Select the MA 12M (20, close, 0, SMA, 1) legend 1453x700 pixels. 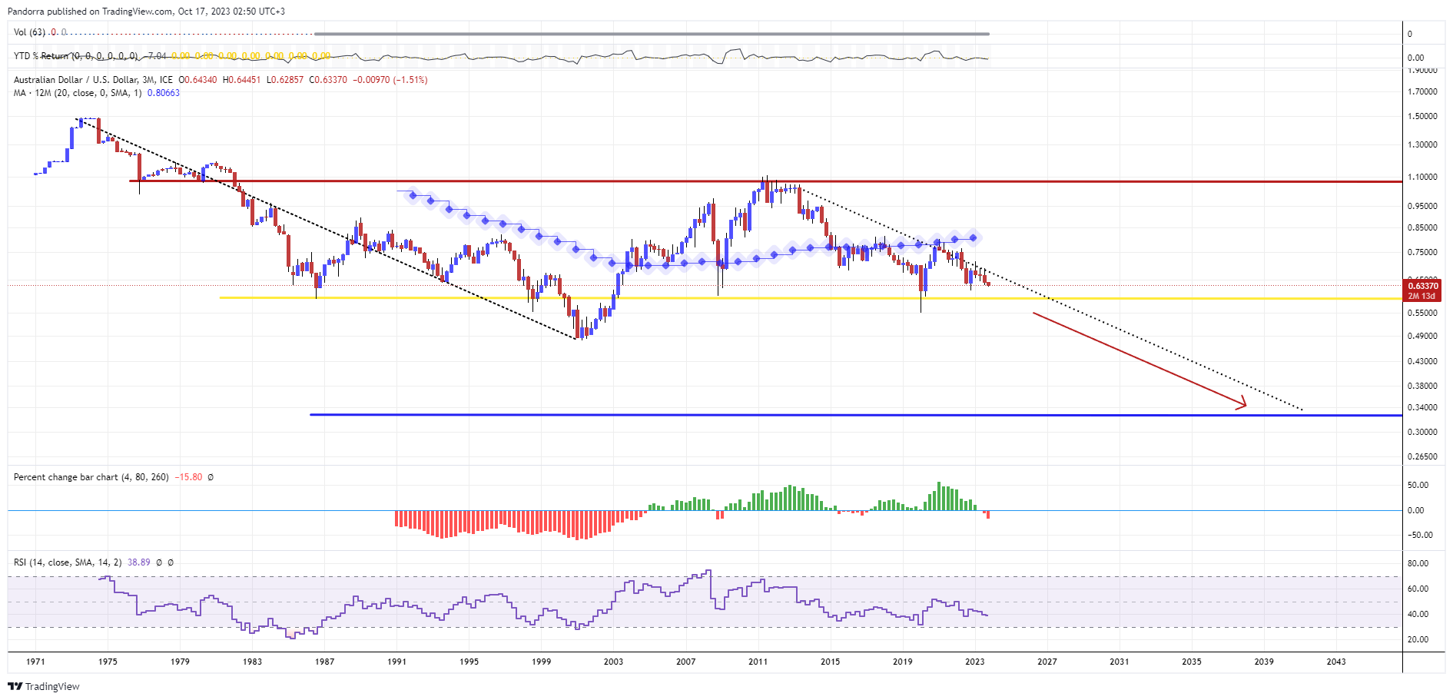click(x=78, y=93)
